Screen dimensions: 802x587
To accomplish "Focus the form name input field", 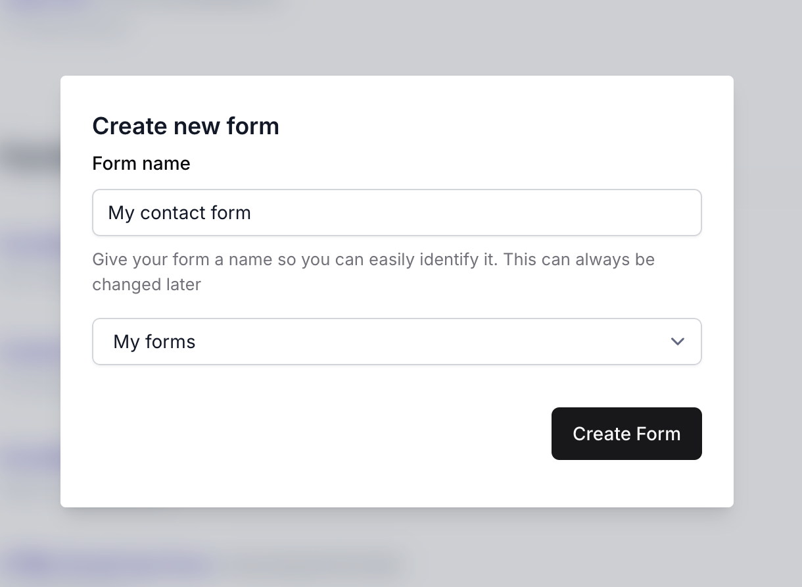I will 397,212.
